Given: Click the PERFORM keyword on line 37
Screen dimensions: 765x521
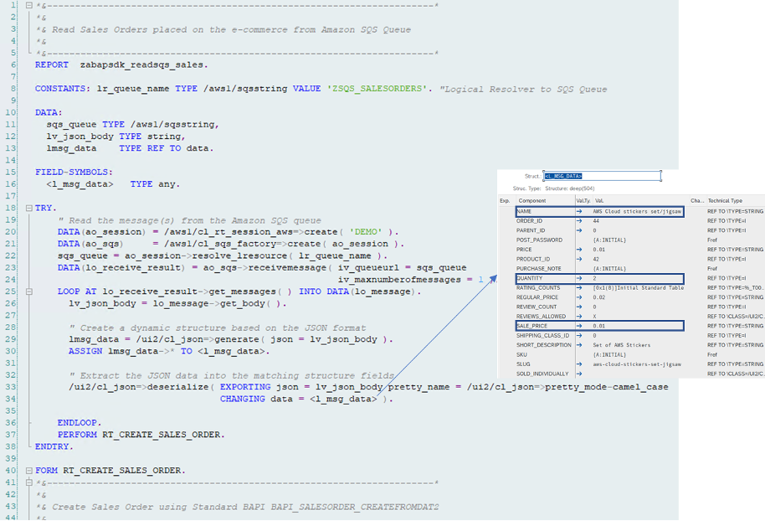Looking at the screenshot, I should tap(77, 435).
